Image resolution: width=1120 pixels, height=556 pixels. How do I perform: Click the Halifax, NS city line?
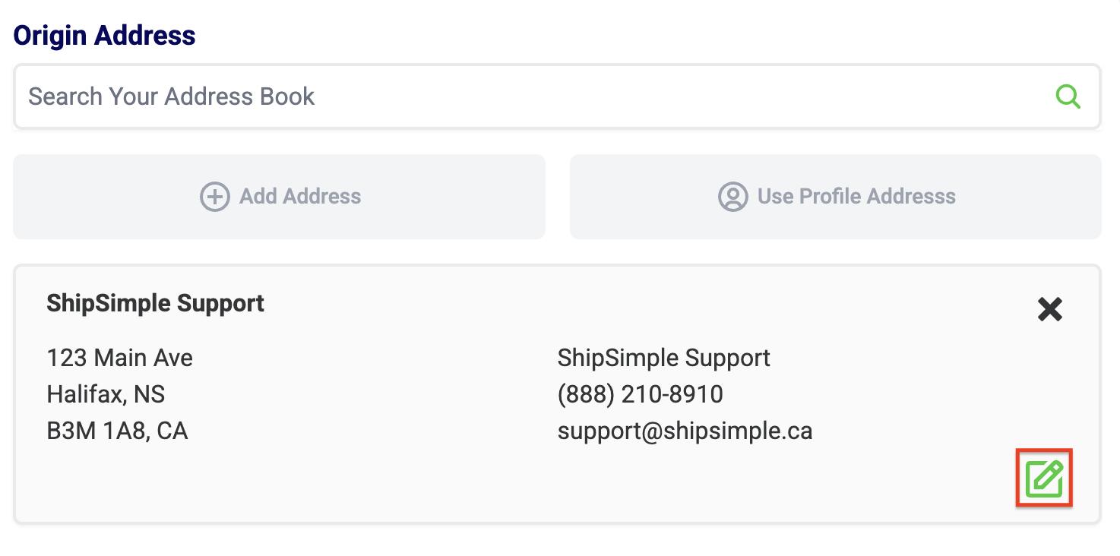[106, 394]
